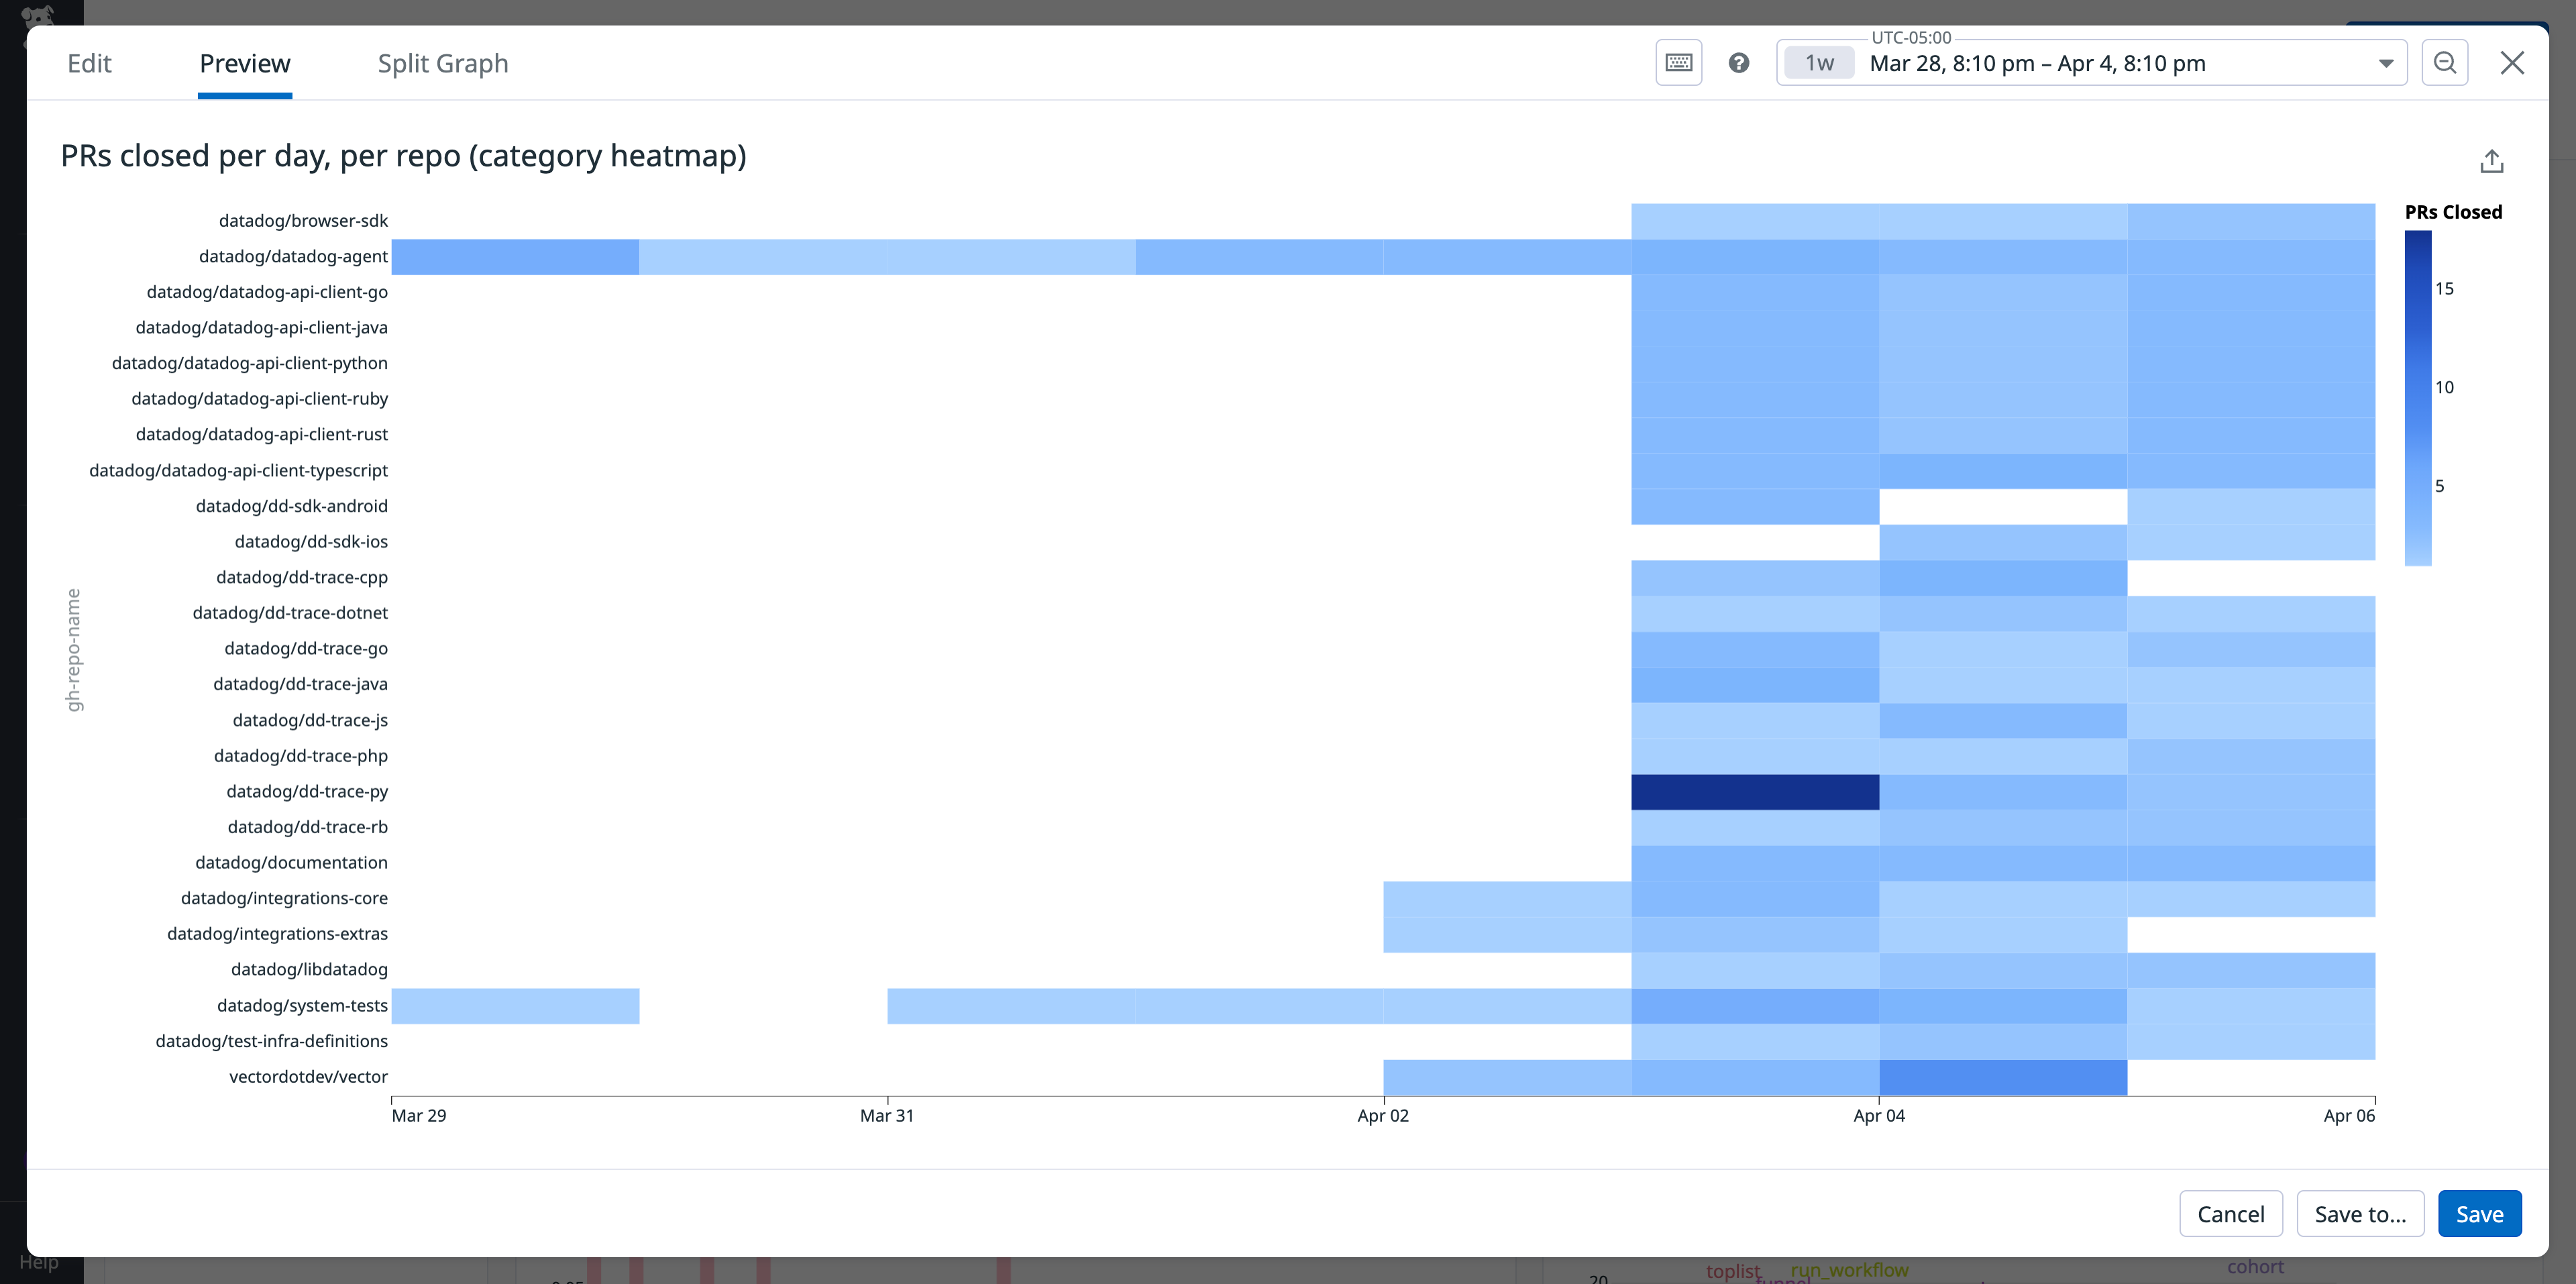The image size is (2576, 1284).
Task: Cancel the graph changes
Action: click(x=2231, y=1213)
